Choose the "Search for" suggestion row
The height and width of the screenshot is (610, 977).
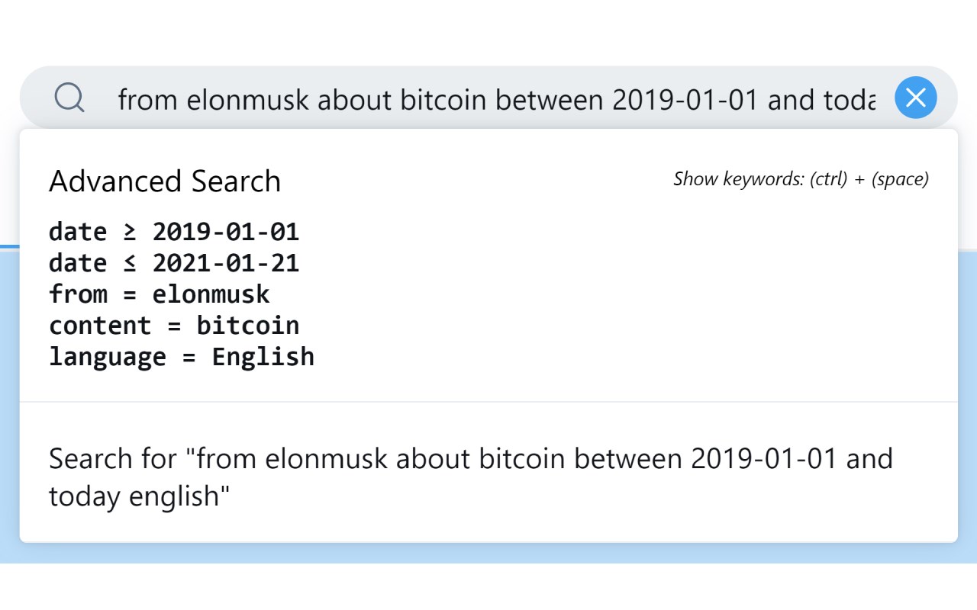470,477
